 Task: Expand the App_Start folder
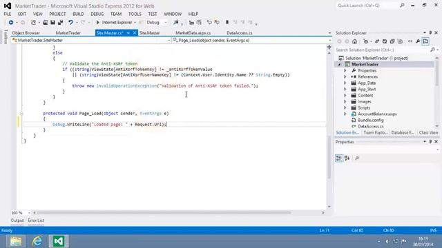coord(345,89)
